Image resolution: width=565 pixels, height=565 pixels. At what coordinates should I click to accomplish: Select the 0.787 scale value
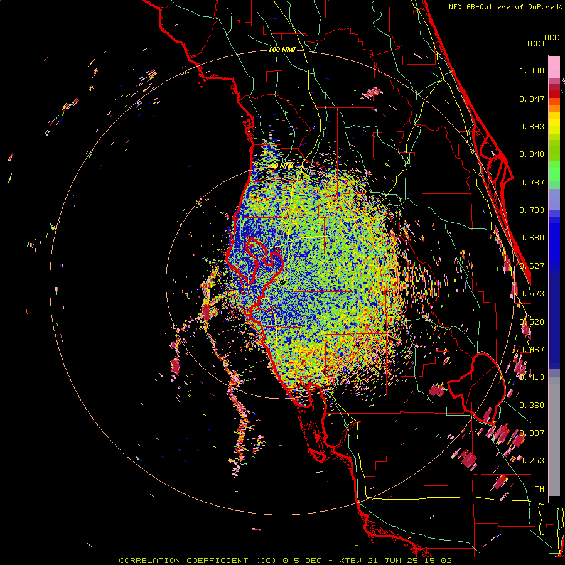tap(532, 182)
